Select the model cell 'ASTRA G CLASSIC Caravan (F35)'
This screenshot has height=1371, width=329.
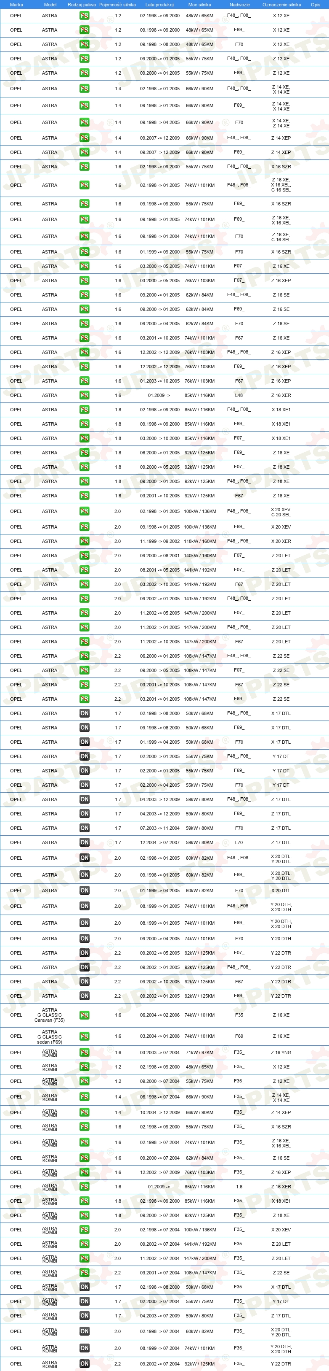(x=50, y=1015)
